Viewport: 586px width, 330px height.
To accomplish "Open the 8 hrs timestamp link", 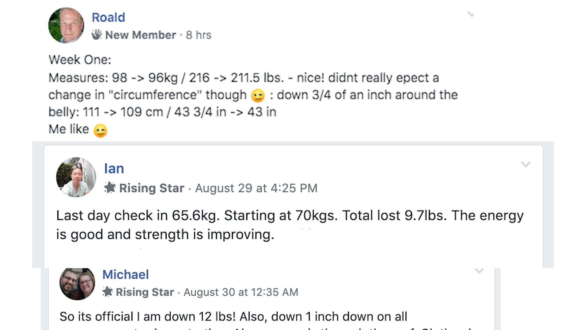I will pyautogui.click(x=199, y=35).
